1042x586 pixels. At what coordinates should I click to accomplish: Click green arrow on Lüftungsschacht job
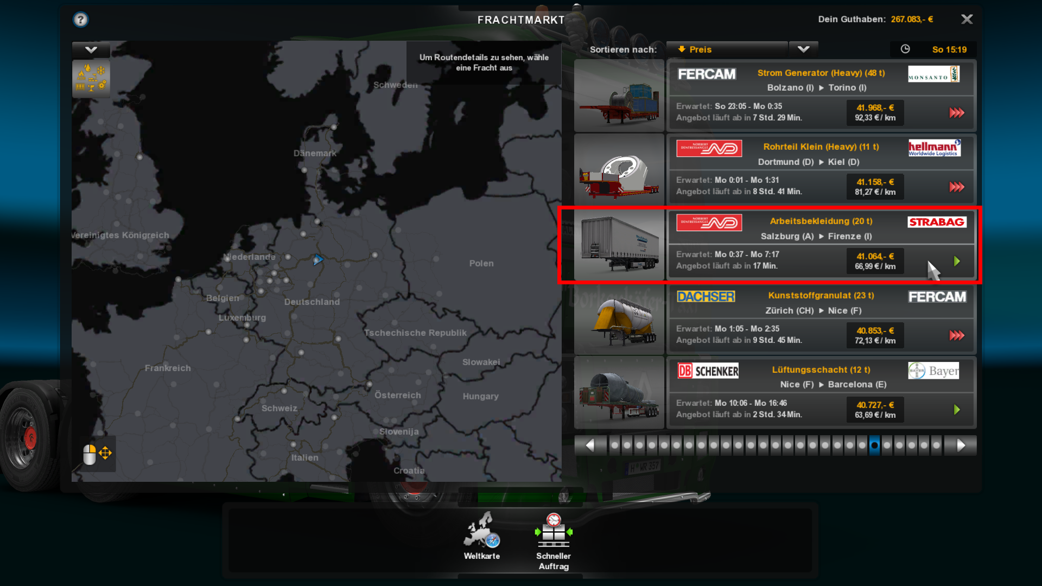tap(957, 410)
